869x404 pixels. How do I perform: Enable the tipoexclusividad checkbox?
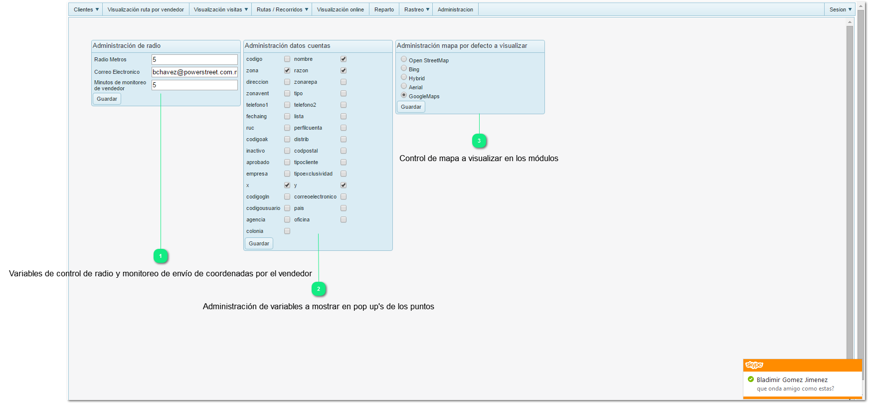(344, 174)
